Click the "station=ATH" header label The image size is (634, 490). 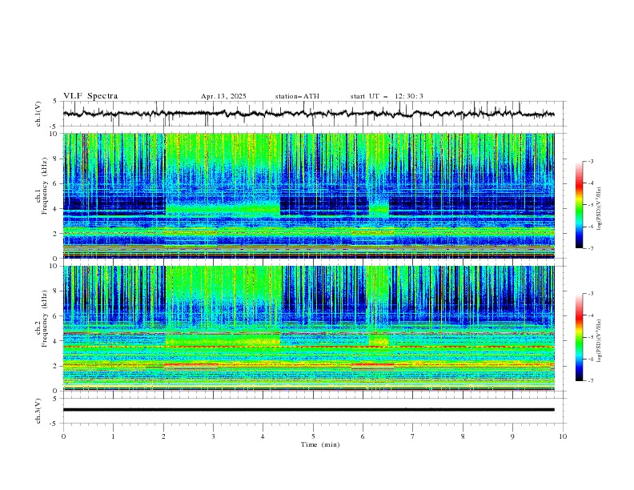pos(297,96)
